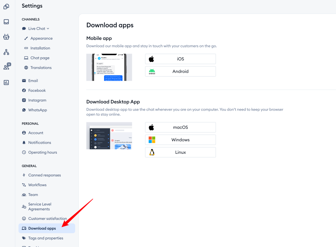Open the flows hierarchy icon in left rail
Image resolution: width=336 pixels, height=247 pixels.
click(x=6, y=52)
